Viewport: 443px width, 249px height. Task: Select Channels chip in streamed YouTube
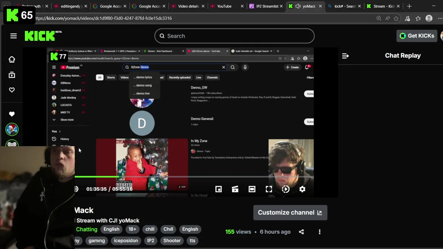212,77
